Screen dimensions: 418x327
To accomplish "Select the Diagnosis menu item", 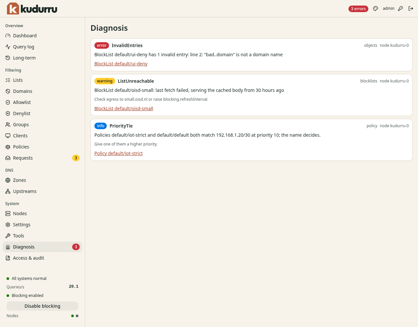I will tap(42, 247).
